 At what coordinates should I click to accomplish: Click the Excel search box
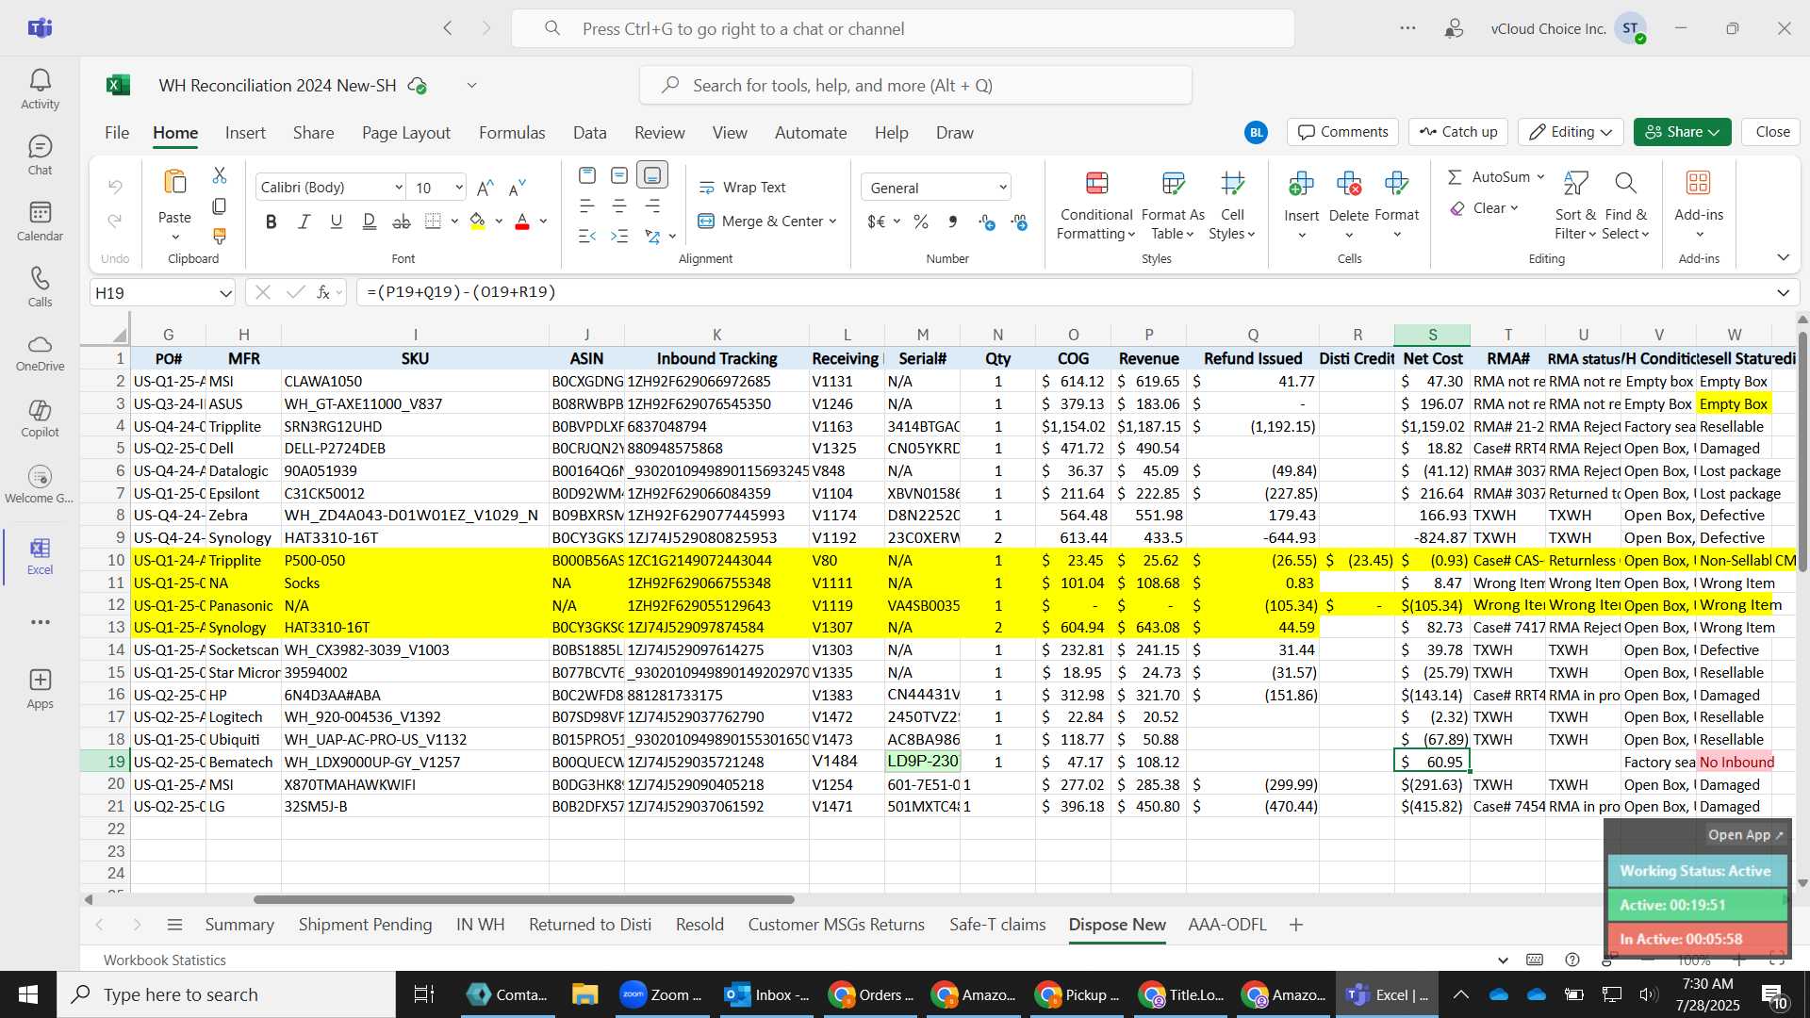[x=915, y=86]
